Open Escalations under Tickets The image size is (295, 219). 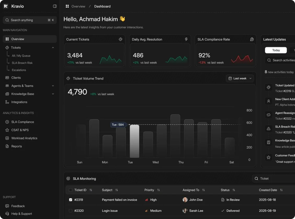pyautogui.click(x=19, y=70)
